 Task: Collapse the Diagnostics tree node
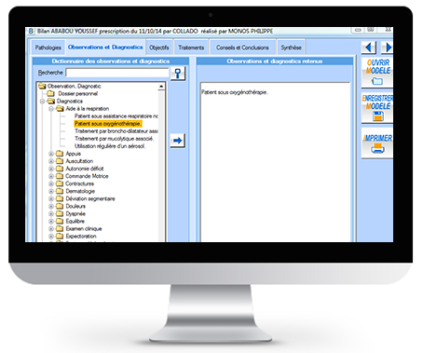click(43, 102)
